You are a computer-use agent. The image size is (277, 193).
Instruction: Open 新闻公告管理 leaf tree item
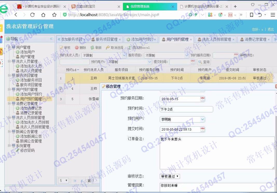pos(31,141)
